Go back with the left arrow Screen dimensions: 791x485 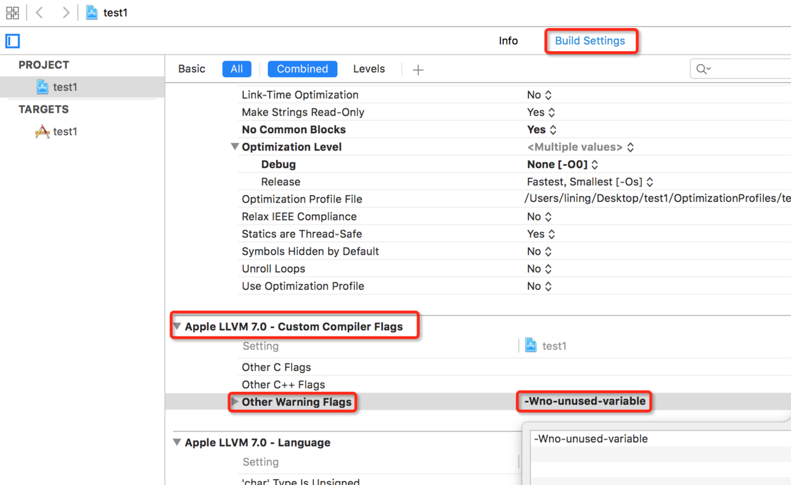click(40, 13)
